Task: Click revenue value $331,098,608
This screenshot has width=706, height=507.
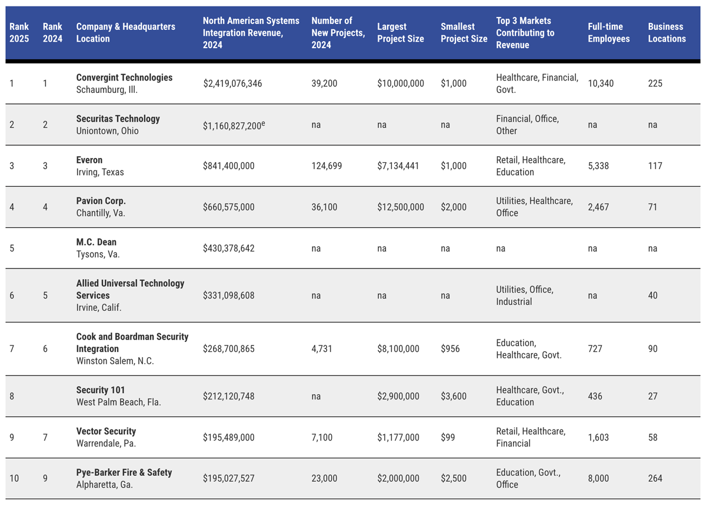Action: click(x=229, y=296)
